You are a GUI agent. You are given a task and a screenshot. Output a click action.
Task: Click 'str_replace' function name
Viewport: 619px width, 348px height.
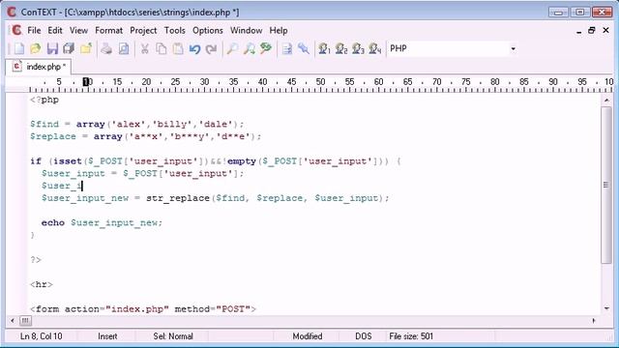[178, 198]
